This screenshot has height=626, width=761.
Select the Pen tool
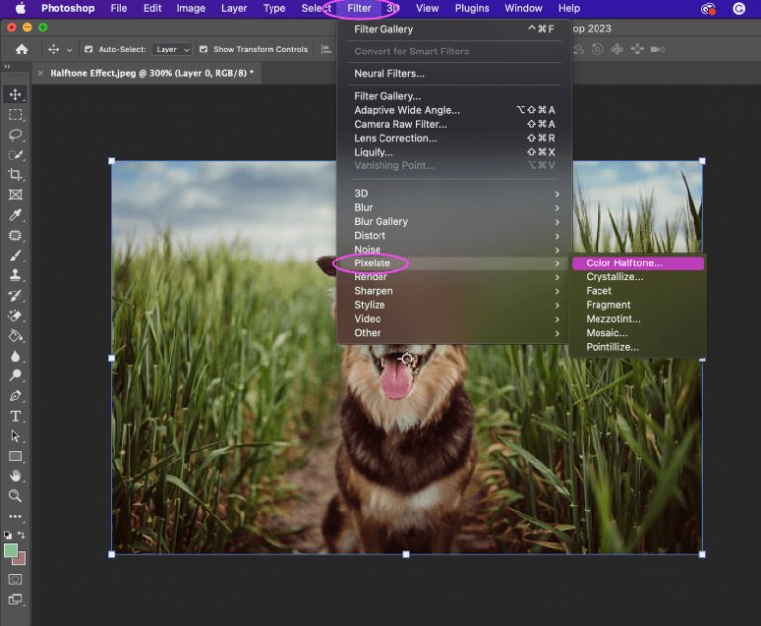click(15, 396)
